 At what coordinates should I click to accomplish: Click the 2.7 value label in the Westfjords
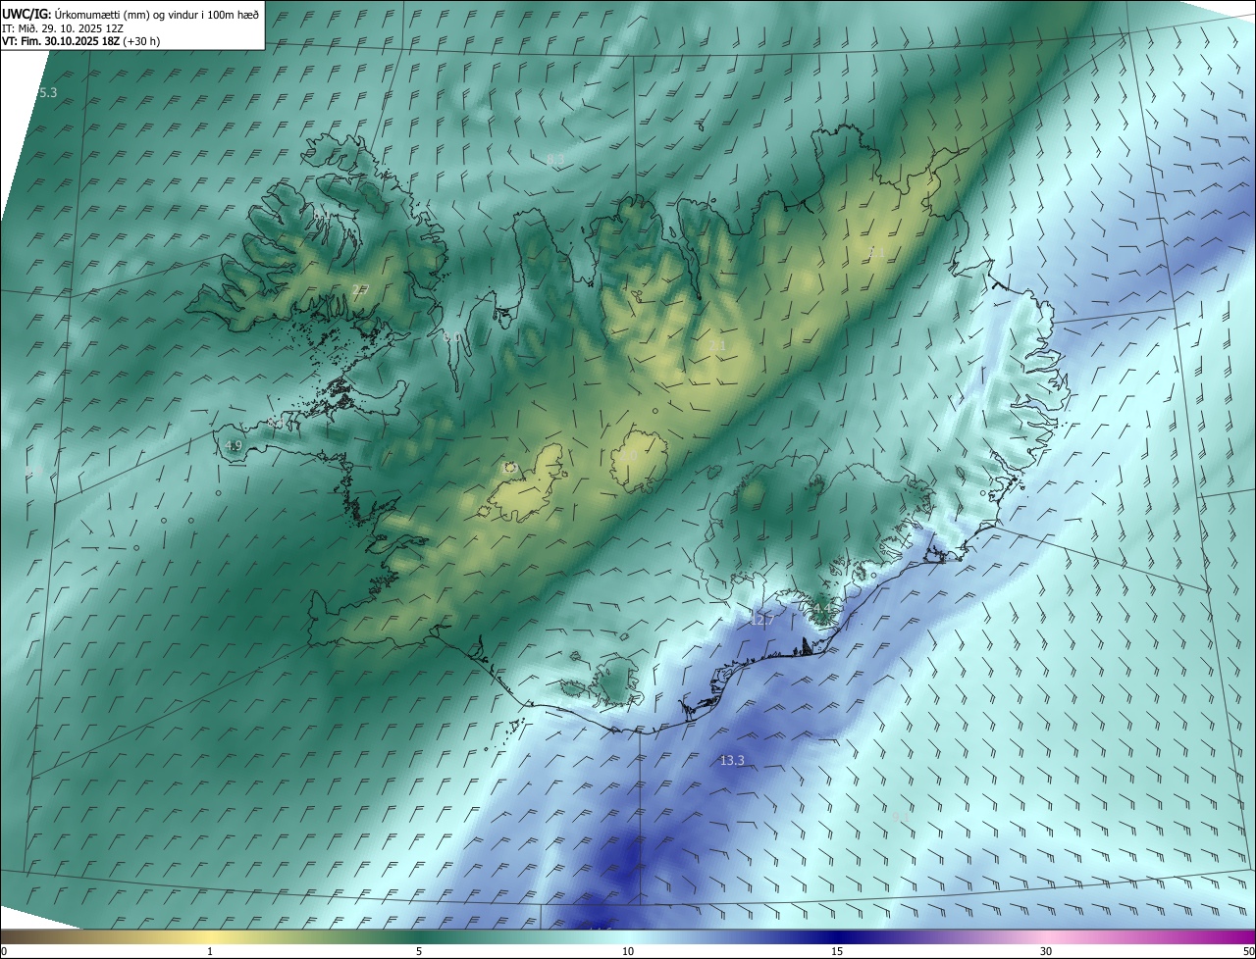click(x=359, y=288)
